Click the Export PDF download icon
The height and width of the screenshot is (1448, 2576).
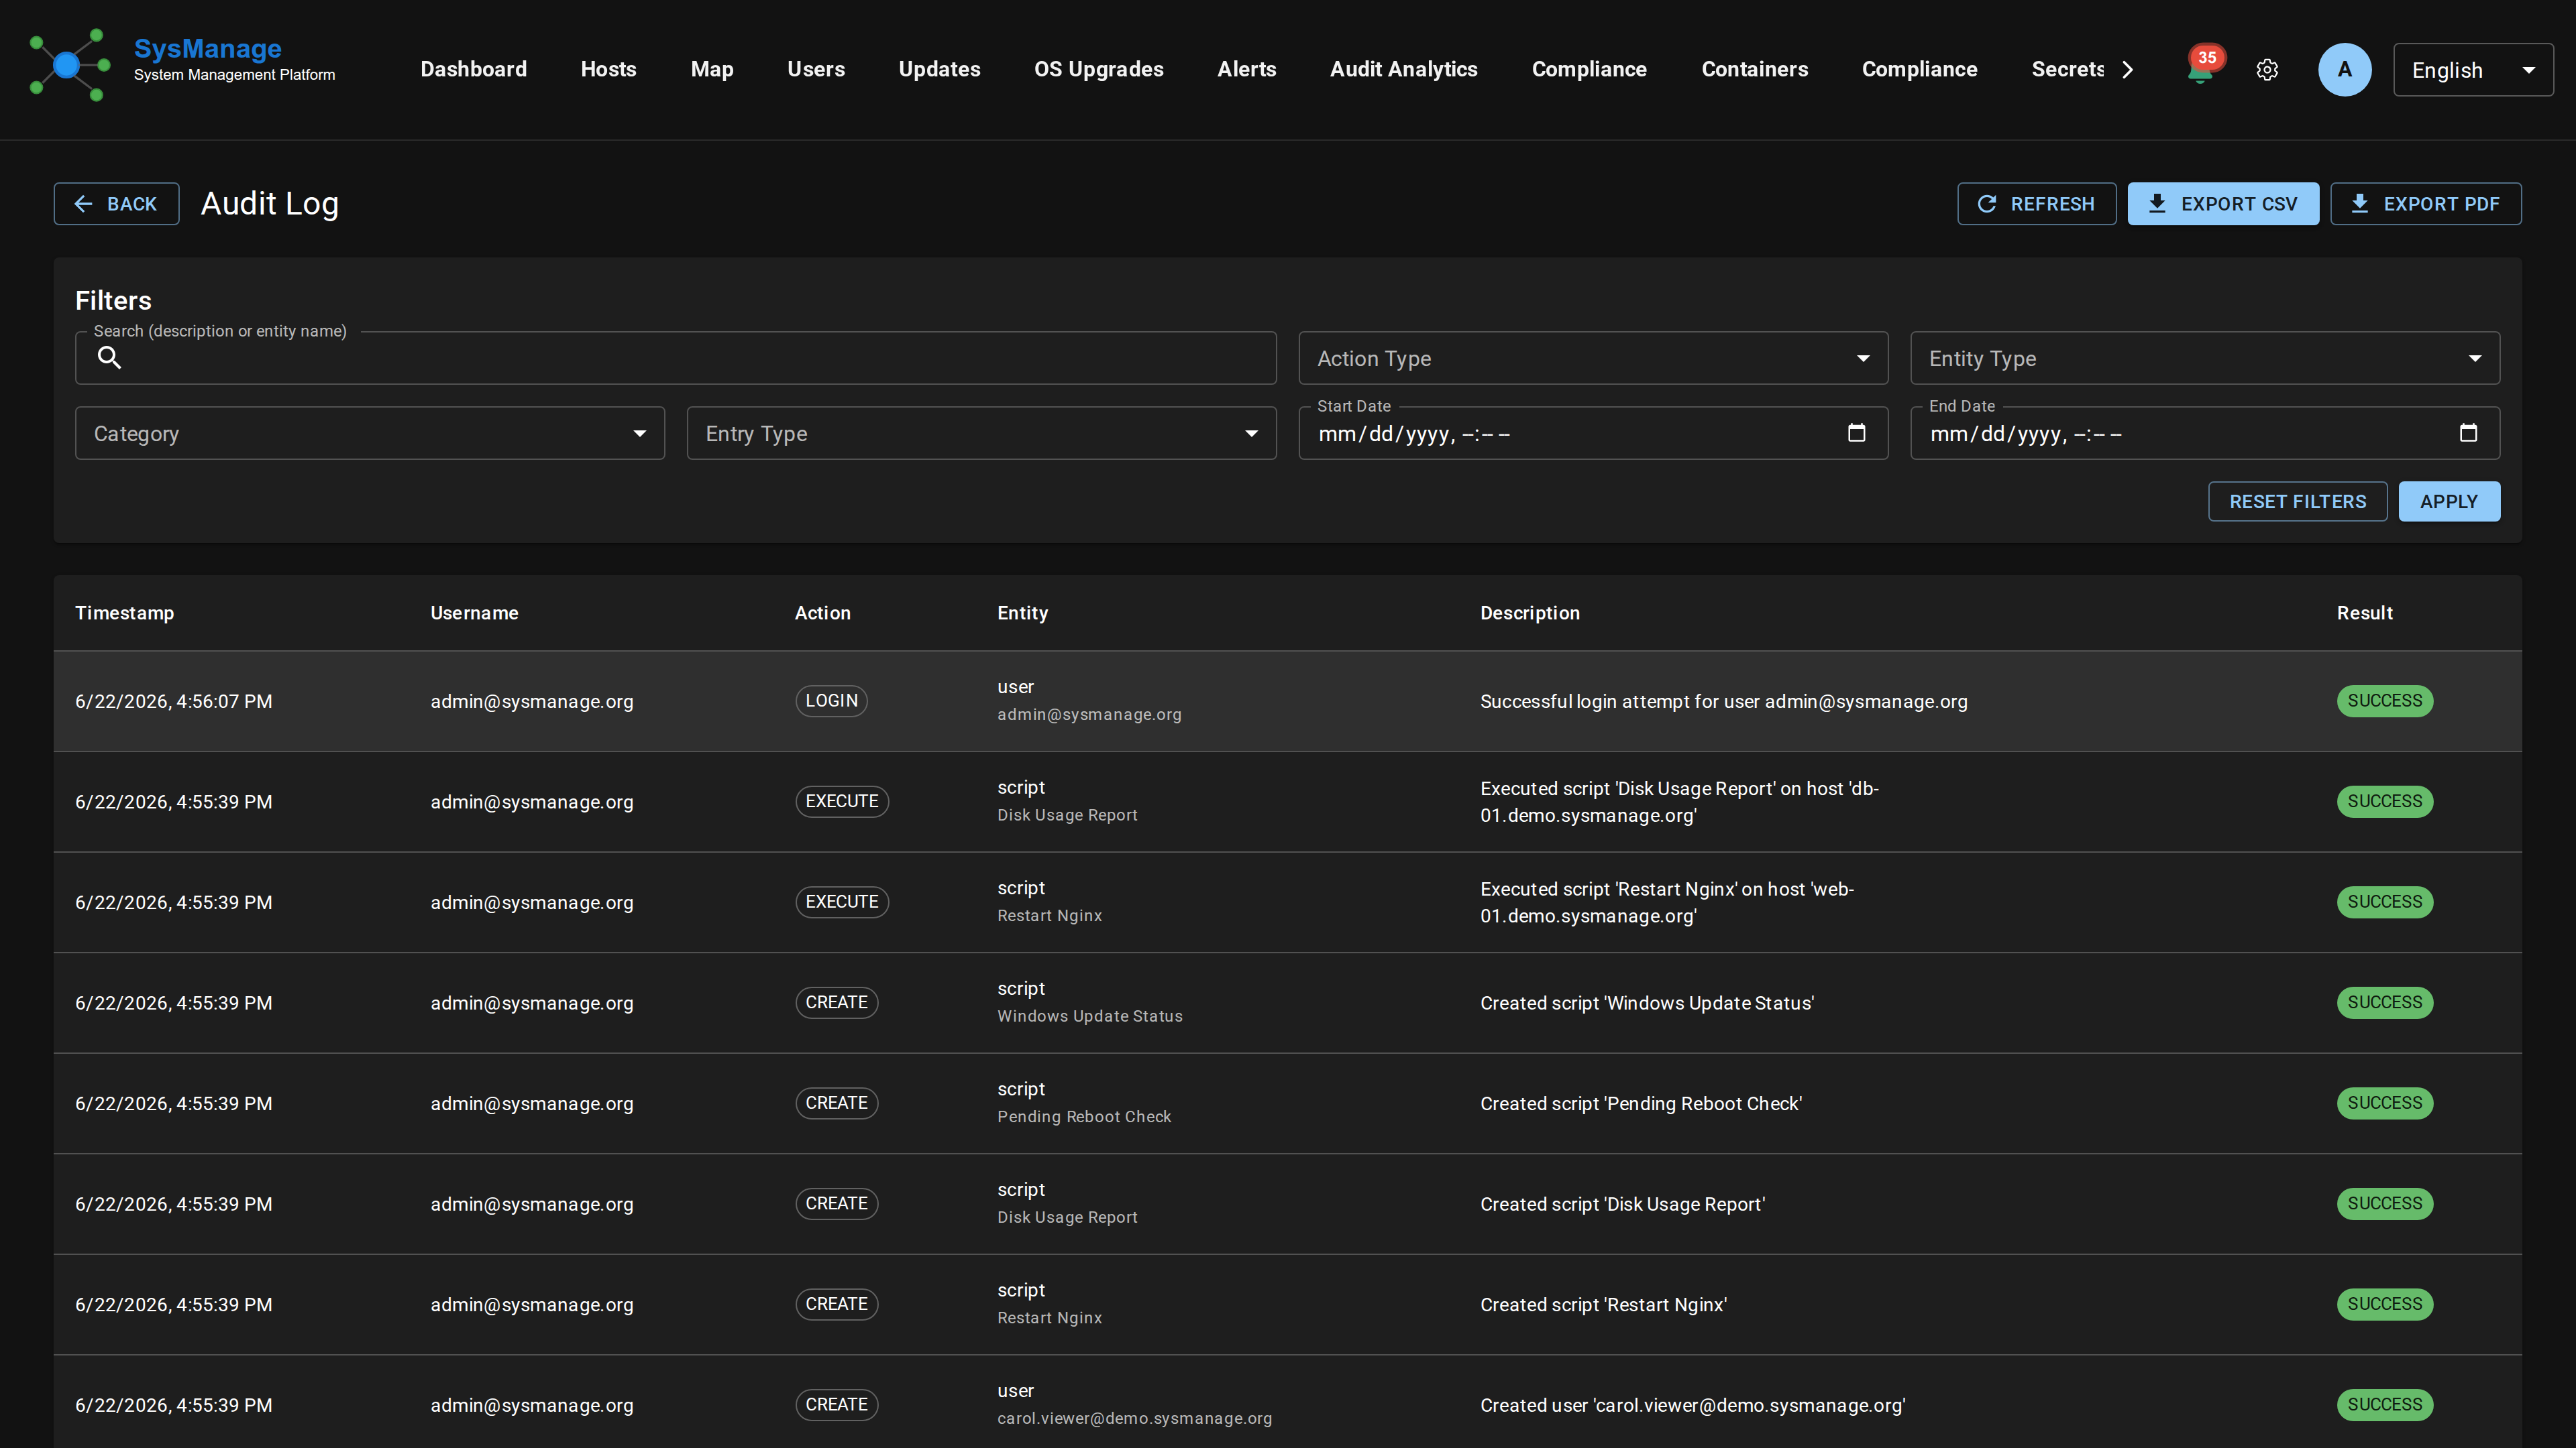coord(2360,204)
